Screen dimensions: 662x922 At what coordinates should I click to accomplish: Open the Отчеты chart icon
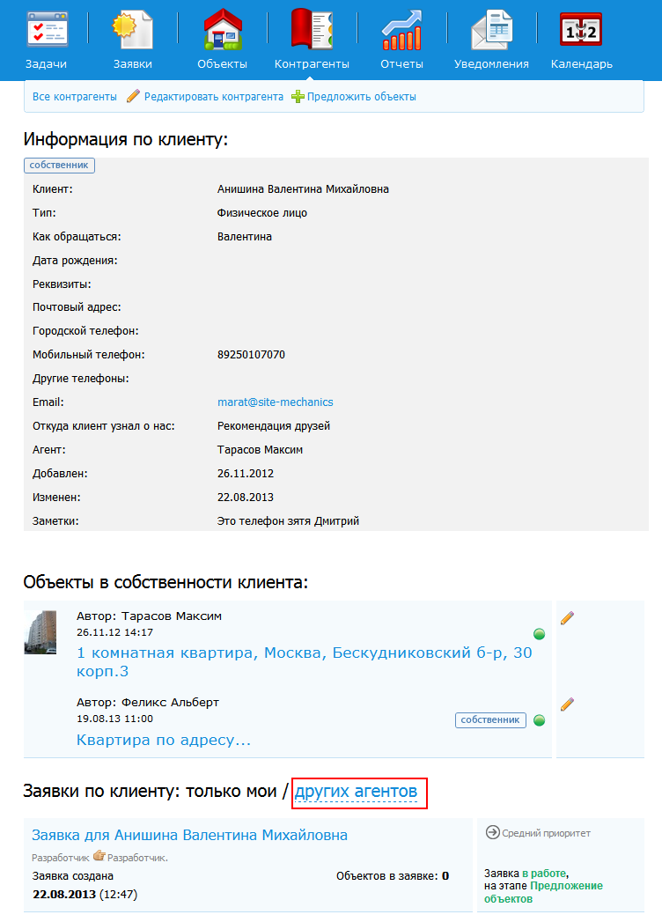pos(401,29)
